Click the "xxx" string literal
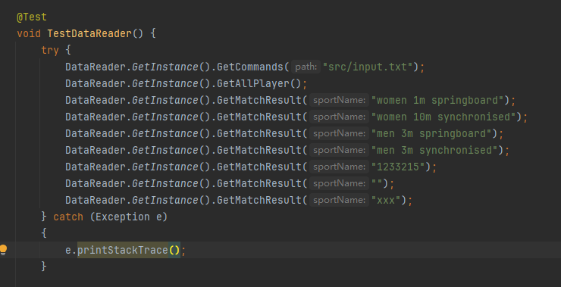The height and width of the screenshot is (287, 561). pos(386,200)
